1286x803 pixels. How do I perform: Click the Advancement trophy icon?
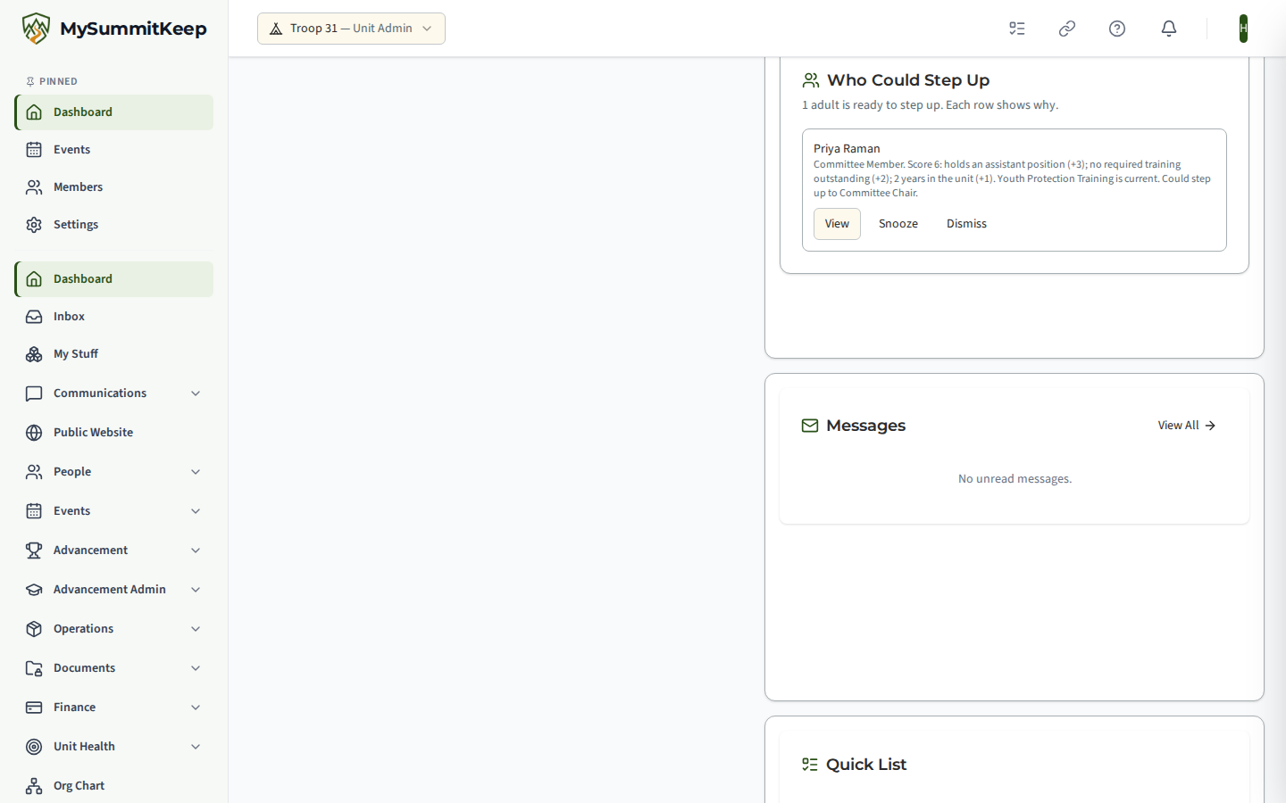point(34,551)
